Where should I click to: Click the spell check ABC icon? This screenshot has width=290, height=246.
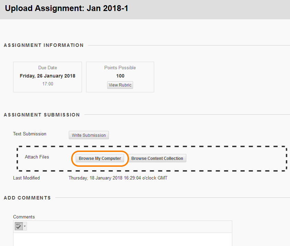pos(19,226)
